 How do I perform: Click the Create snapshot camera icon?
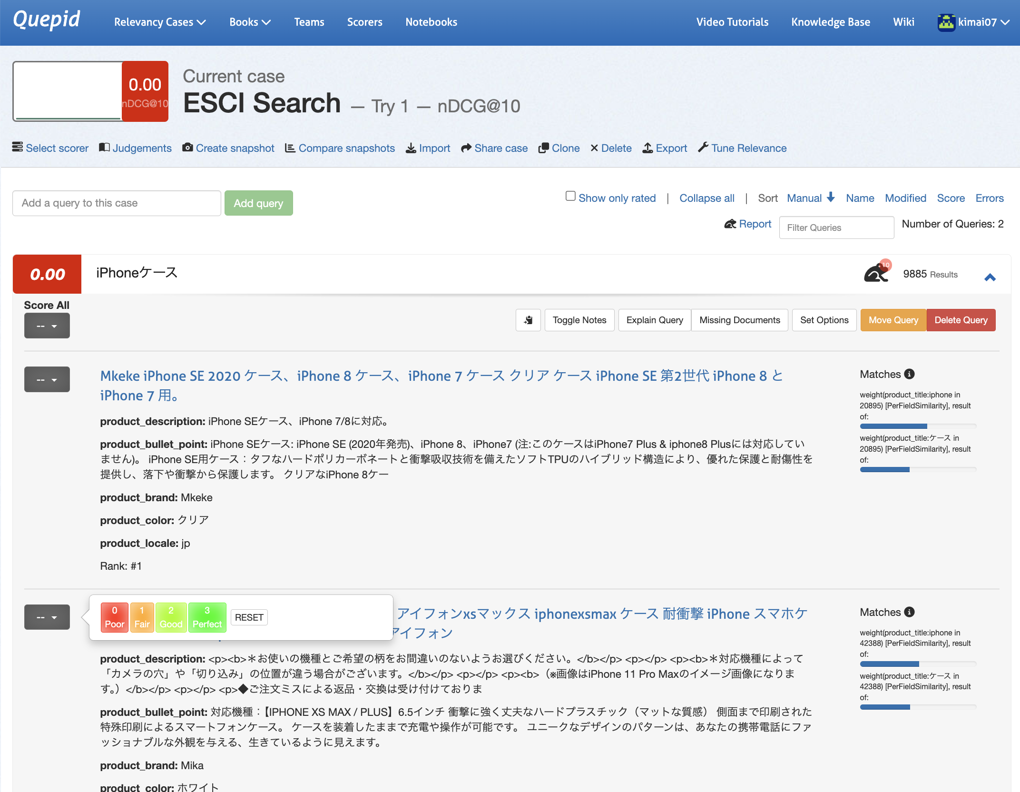coord(187,148)
